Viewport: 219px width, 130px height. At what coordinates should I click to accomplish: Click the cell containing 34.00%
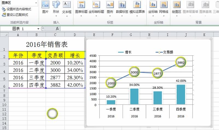click(75, 70)
